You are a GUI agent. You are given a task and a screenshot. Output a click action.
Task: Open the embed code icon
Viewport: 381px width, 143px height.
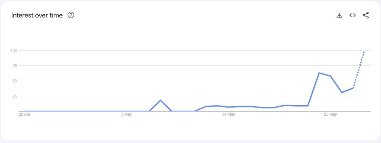(x=352, y=15)
